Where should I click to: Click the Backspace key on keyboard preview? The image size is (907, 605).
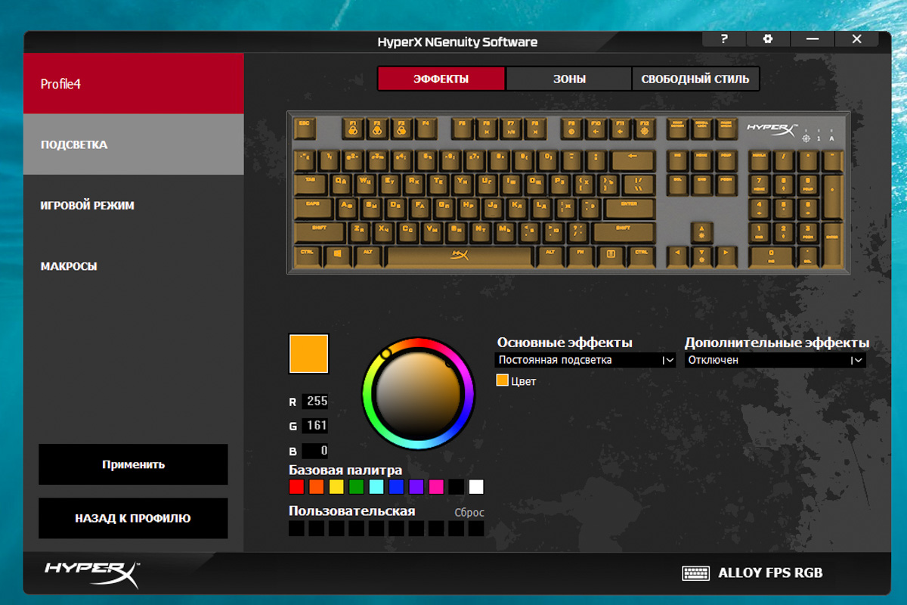pyautogui.click(x=633, y=160)
